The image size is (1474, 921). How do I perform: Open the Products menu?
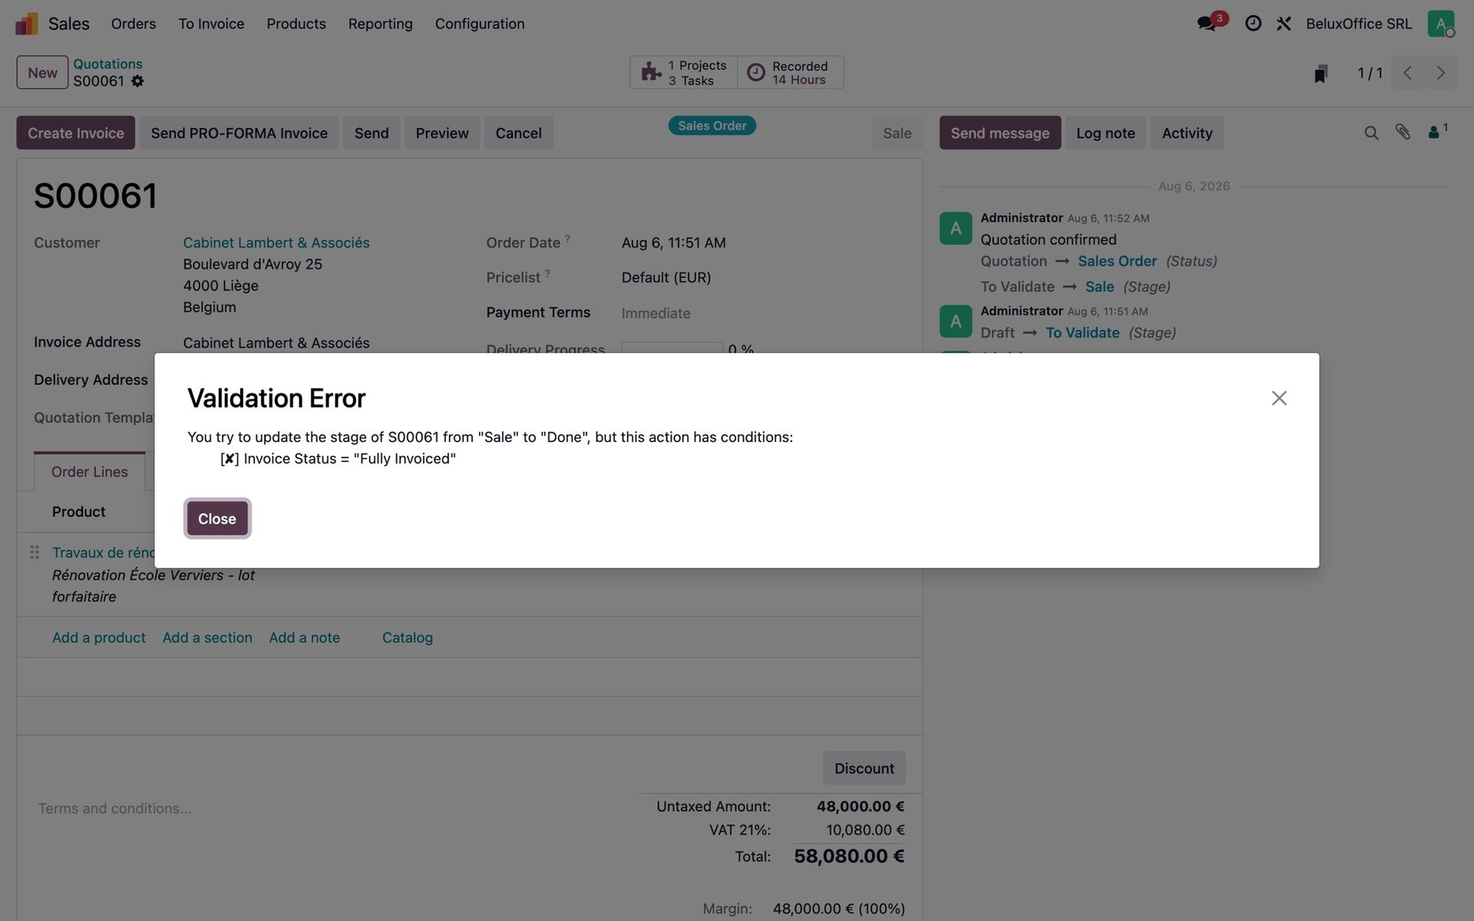(296, 24)
